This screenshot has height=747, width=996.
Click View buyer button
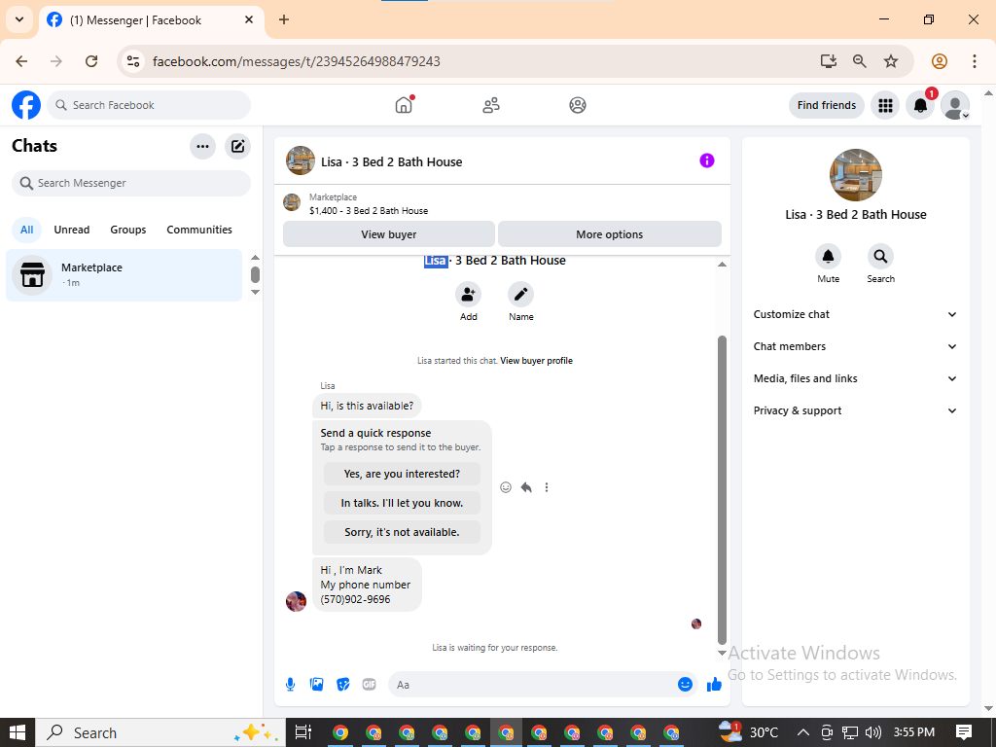[389, 234]
